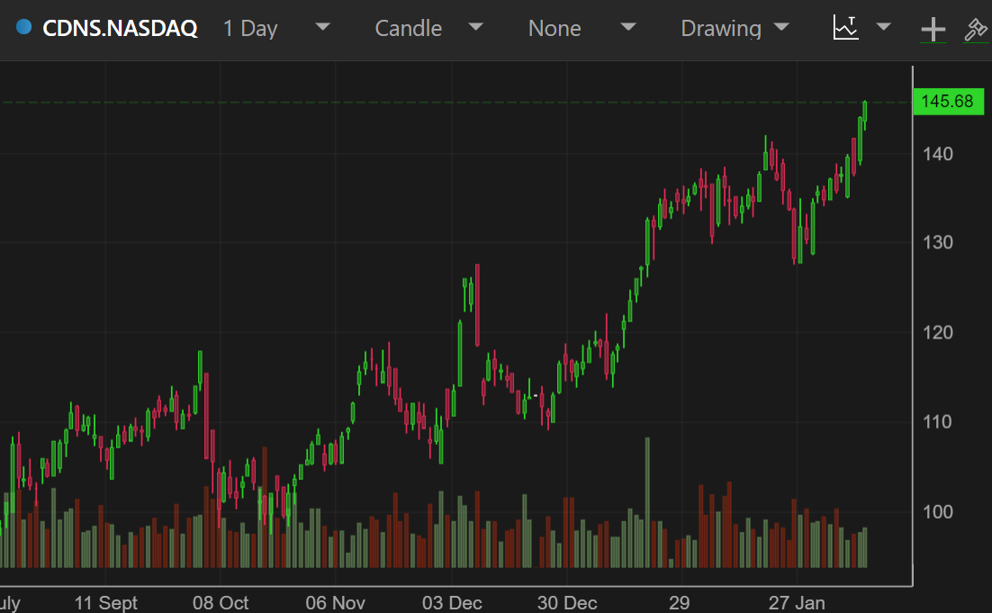
Task: Click the 120 price axis label
Action: [x=937, y=332]
